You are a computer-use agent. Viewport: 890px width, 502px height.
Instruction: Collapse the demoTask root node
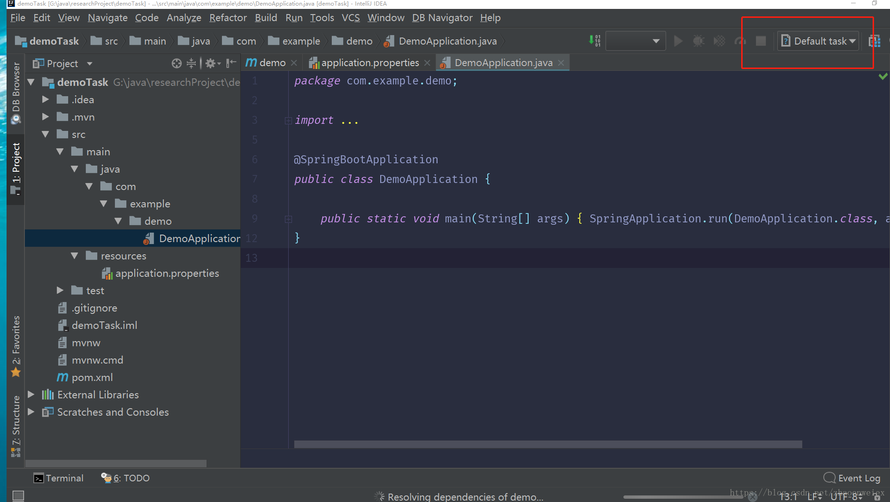(31, 82)
